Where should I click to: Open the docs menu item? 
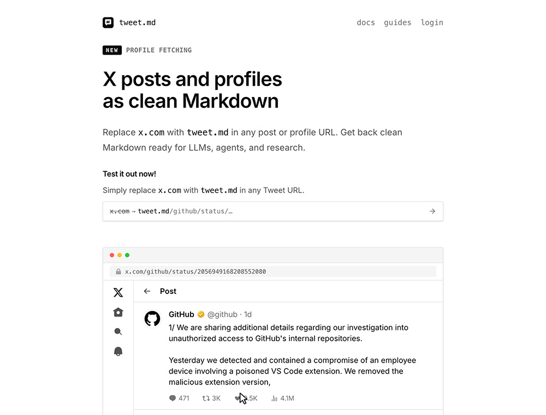click(366, 22)
